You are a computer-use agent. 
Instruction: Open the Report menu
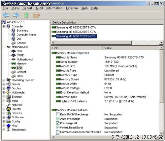pyautogui.click(x=27, y=8)
